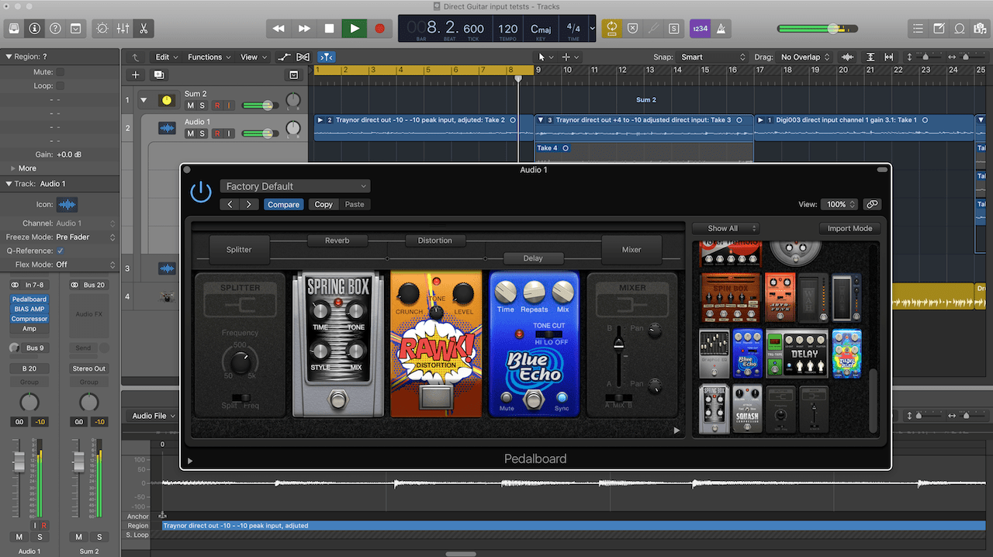Untick the Q-Reference checkbox
The image size is (993, 557).
[60, 251]
